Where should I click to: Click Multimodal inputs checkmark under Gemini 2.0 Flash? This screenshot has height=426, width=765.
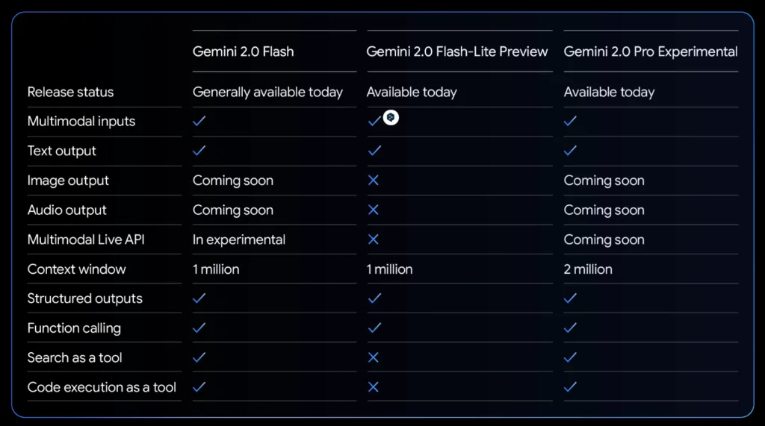[x=199, y=121]
